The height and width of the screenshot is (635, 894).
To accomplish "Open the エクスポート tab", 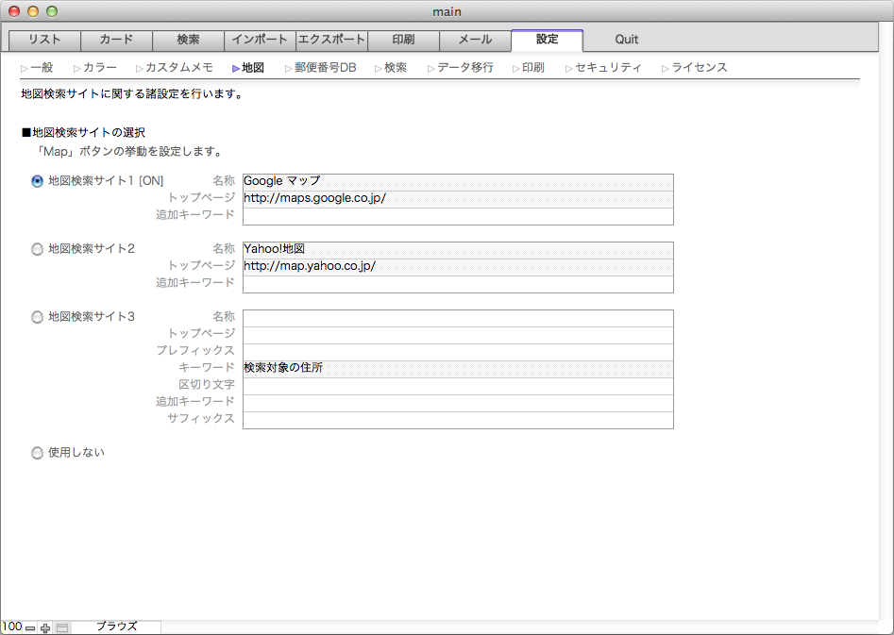I will pyautogui.click(x=331, y=40).
